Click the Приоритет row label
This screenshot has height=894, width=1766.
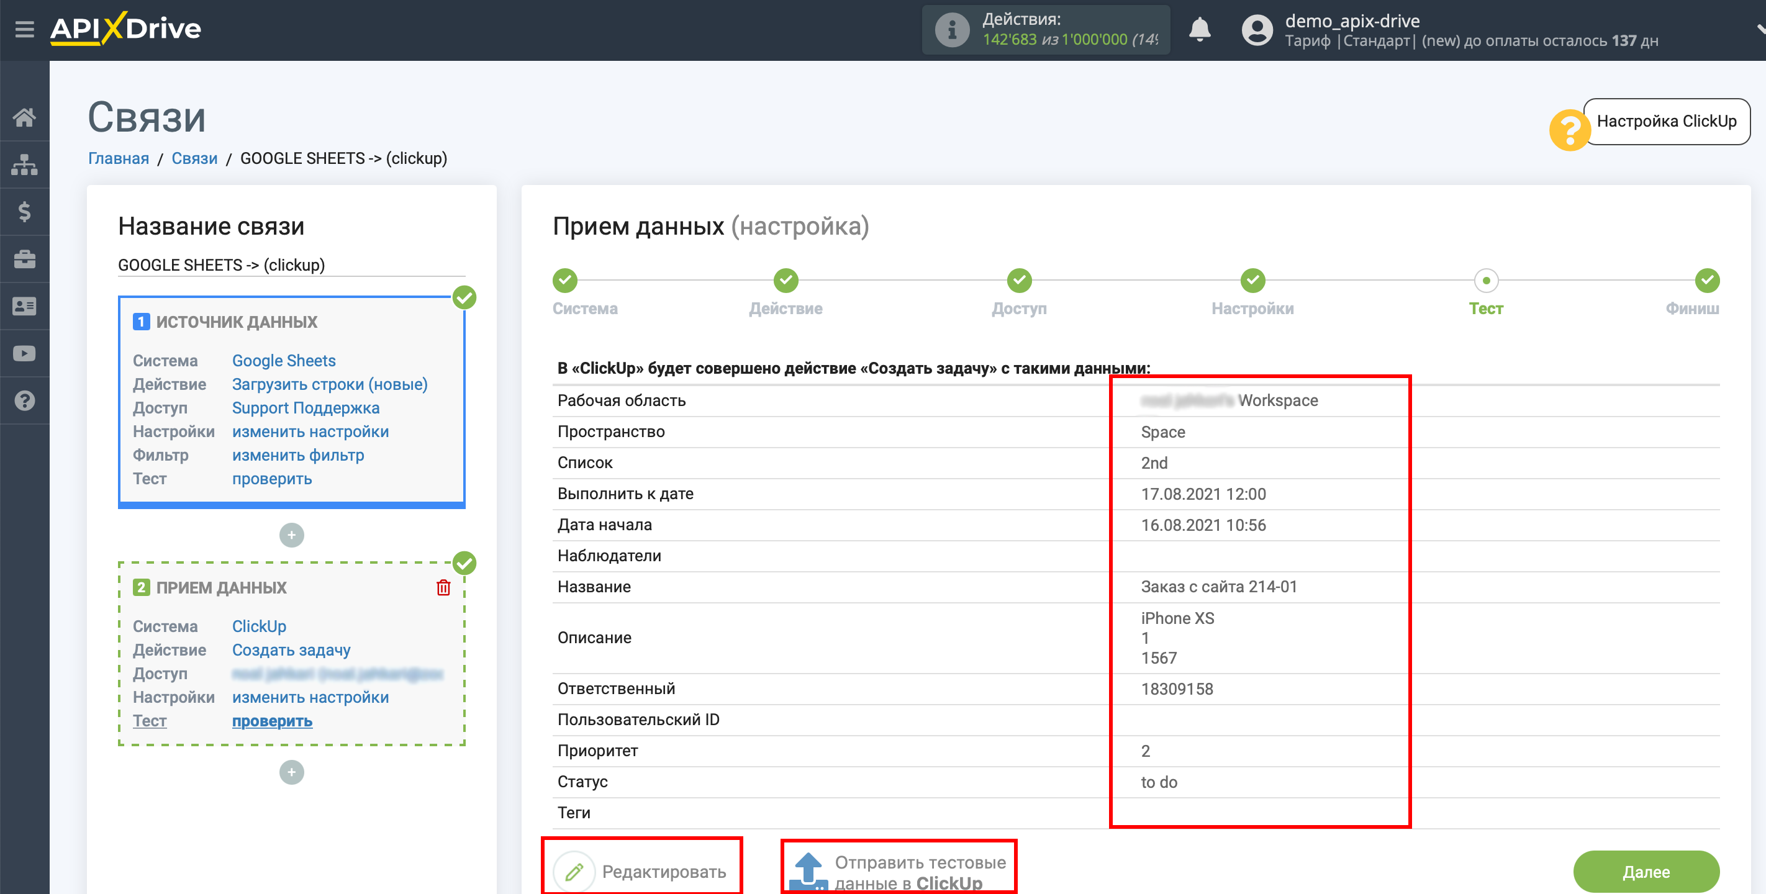point(597,751)
